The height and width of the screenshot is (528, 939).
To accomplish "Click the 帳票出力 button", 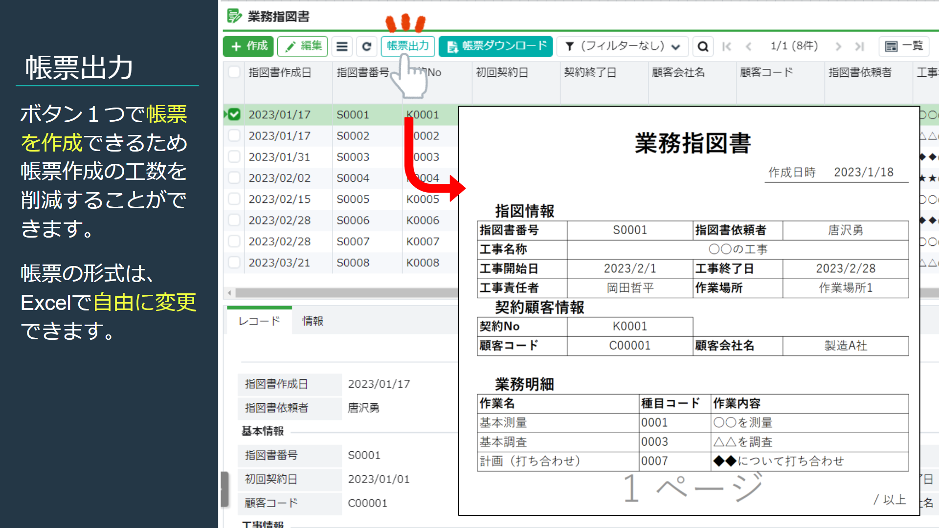I will (x=407, y=46).
